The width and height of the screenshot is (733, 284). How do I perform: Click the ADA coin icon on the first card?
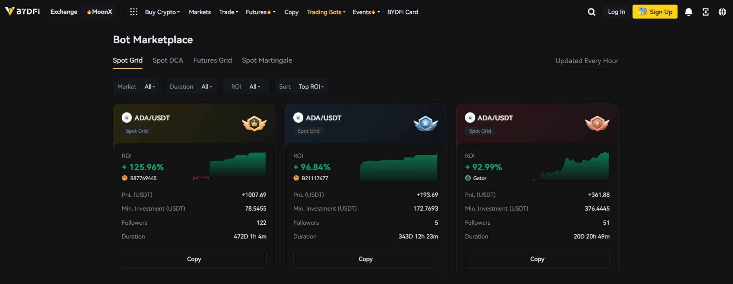click(127, 118)
